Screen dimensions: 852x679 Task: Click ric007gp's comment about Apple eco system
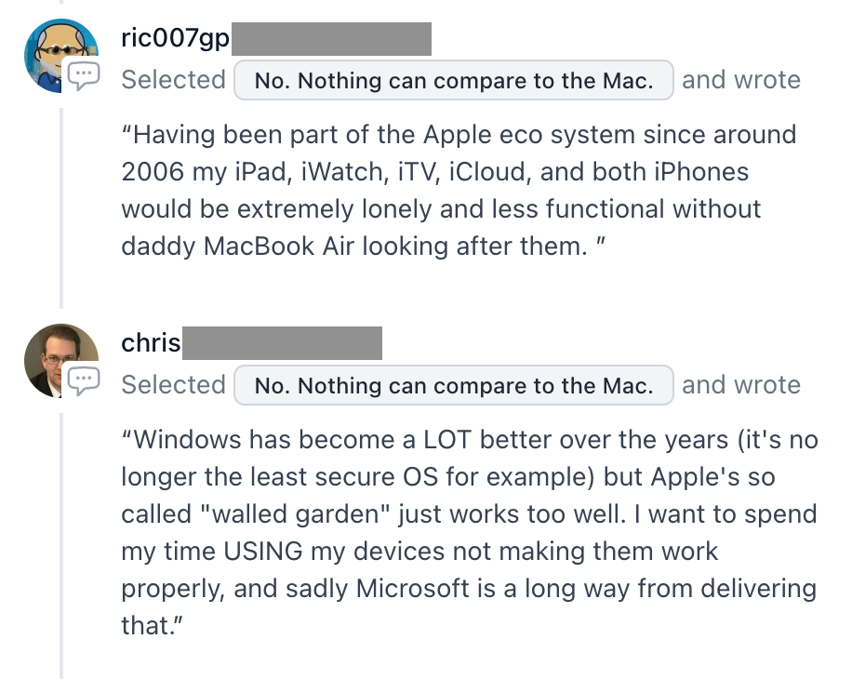click(x=459, y=190)
